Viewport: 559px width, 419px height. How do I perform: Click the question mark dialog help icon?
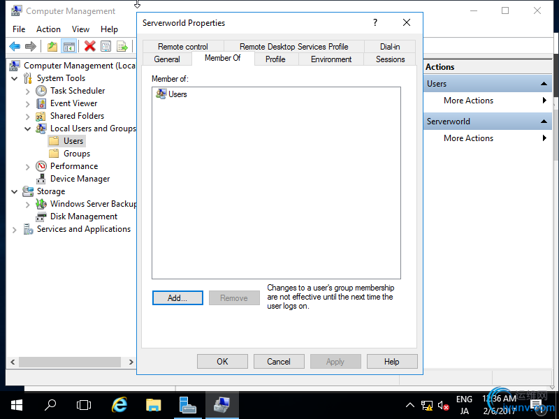[375, 23]
